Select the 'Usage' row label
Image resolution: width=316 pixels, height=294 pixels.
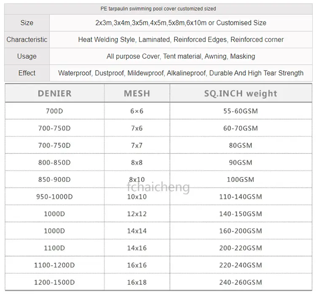[27, 56]
